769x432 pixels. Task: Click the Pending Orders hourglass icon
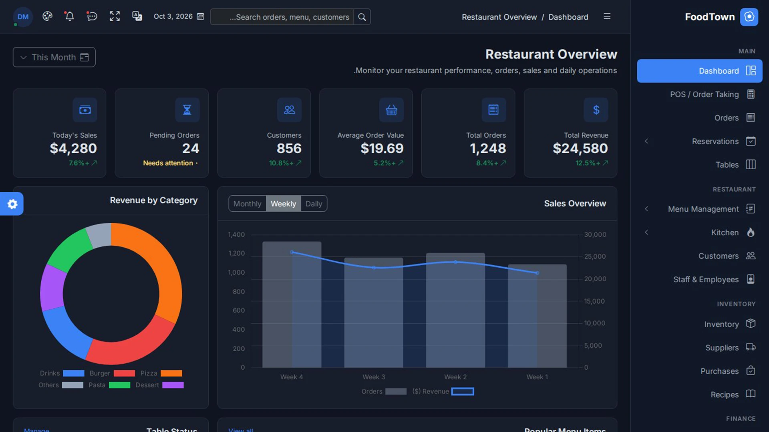(187, 110)
